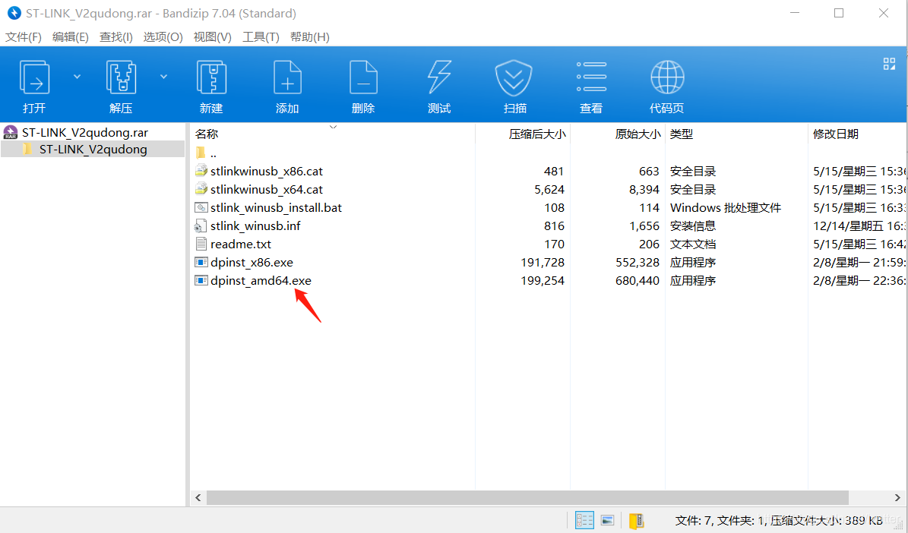908x533 pixels.
Task: Switch to thumbnail view in status bar
Action: 607,520
